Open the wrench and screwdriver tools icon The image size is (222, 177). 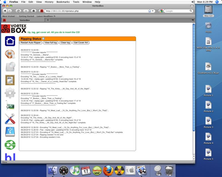[x=10, y=119]
